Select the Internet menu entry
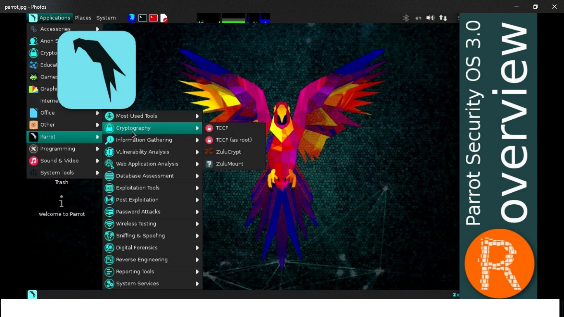Image resolution: width=564 pixels, height=317 pixels. coord(49,101)
